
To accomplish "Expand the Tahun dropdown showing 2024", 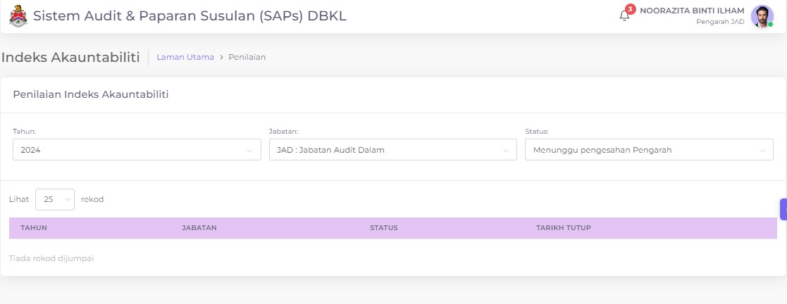I will click(137, 150).
